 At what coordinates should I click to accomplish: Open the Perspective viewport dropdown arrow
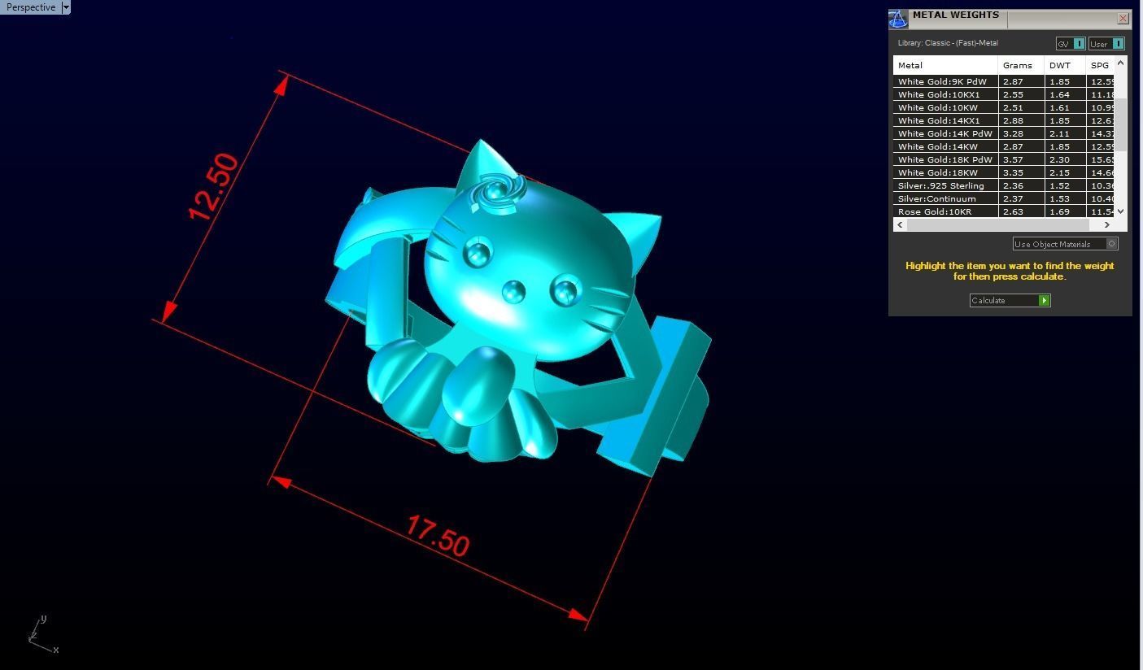tap(66, 7)
